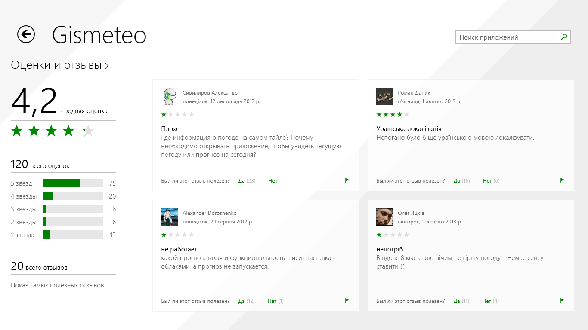Flag Роман Даник's review as inappropriate
Image resolution: width=588 pixels, height=330 pixels.
562,180
